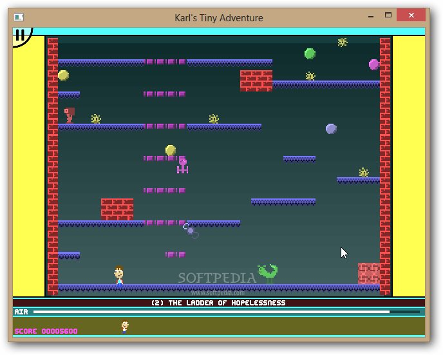This screenshot has width=443, height=355.
Task: Click the spiky collectible on right ledge
Action: [x=364, y=172]
